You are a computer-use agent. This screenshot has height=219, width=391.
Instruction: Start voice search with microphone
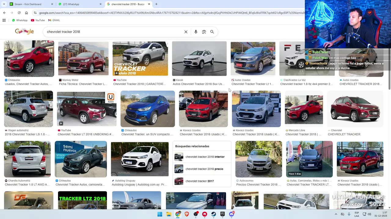[196, 32]
